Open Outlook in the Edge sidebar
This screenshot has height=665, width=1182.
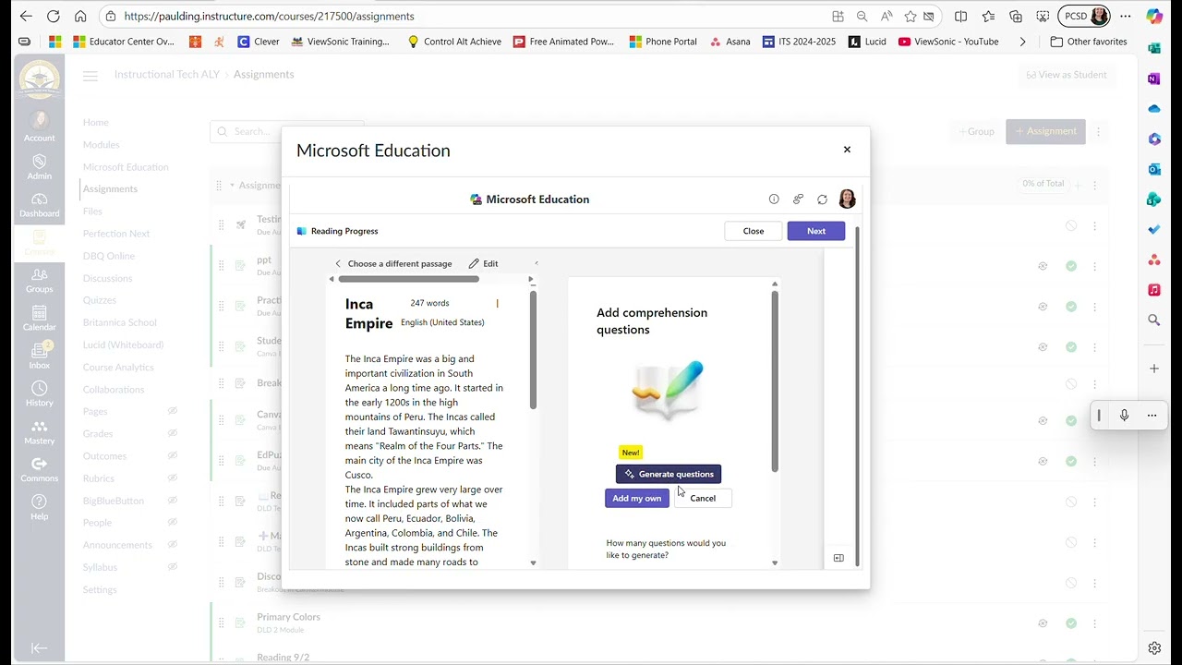click(x=1154, y=169)
